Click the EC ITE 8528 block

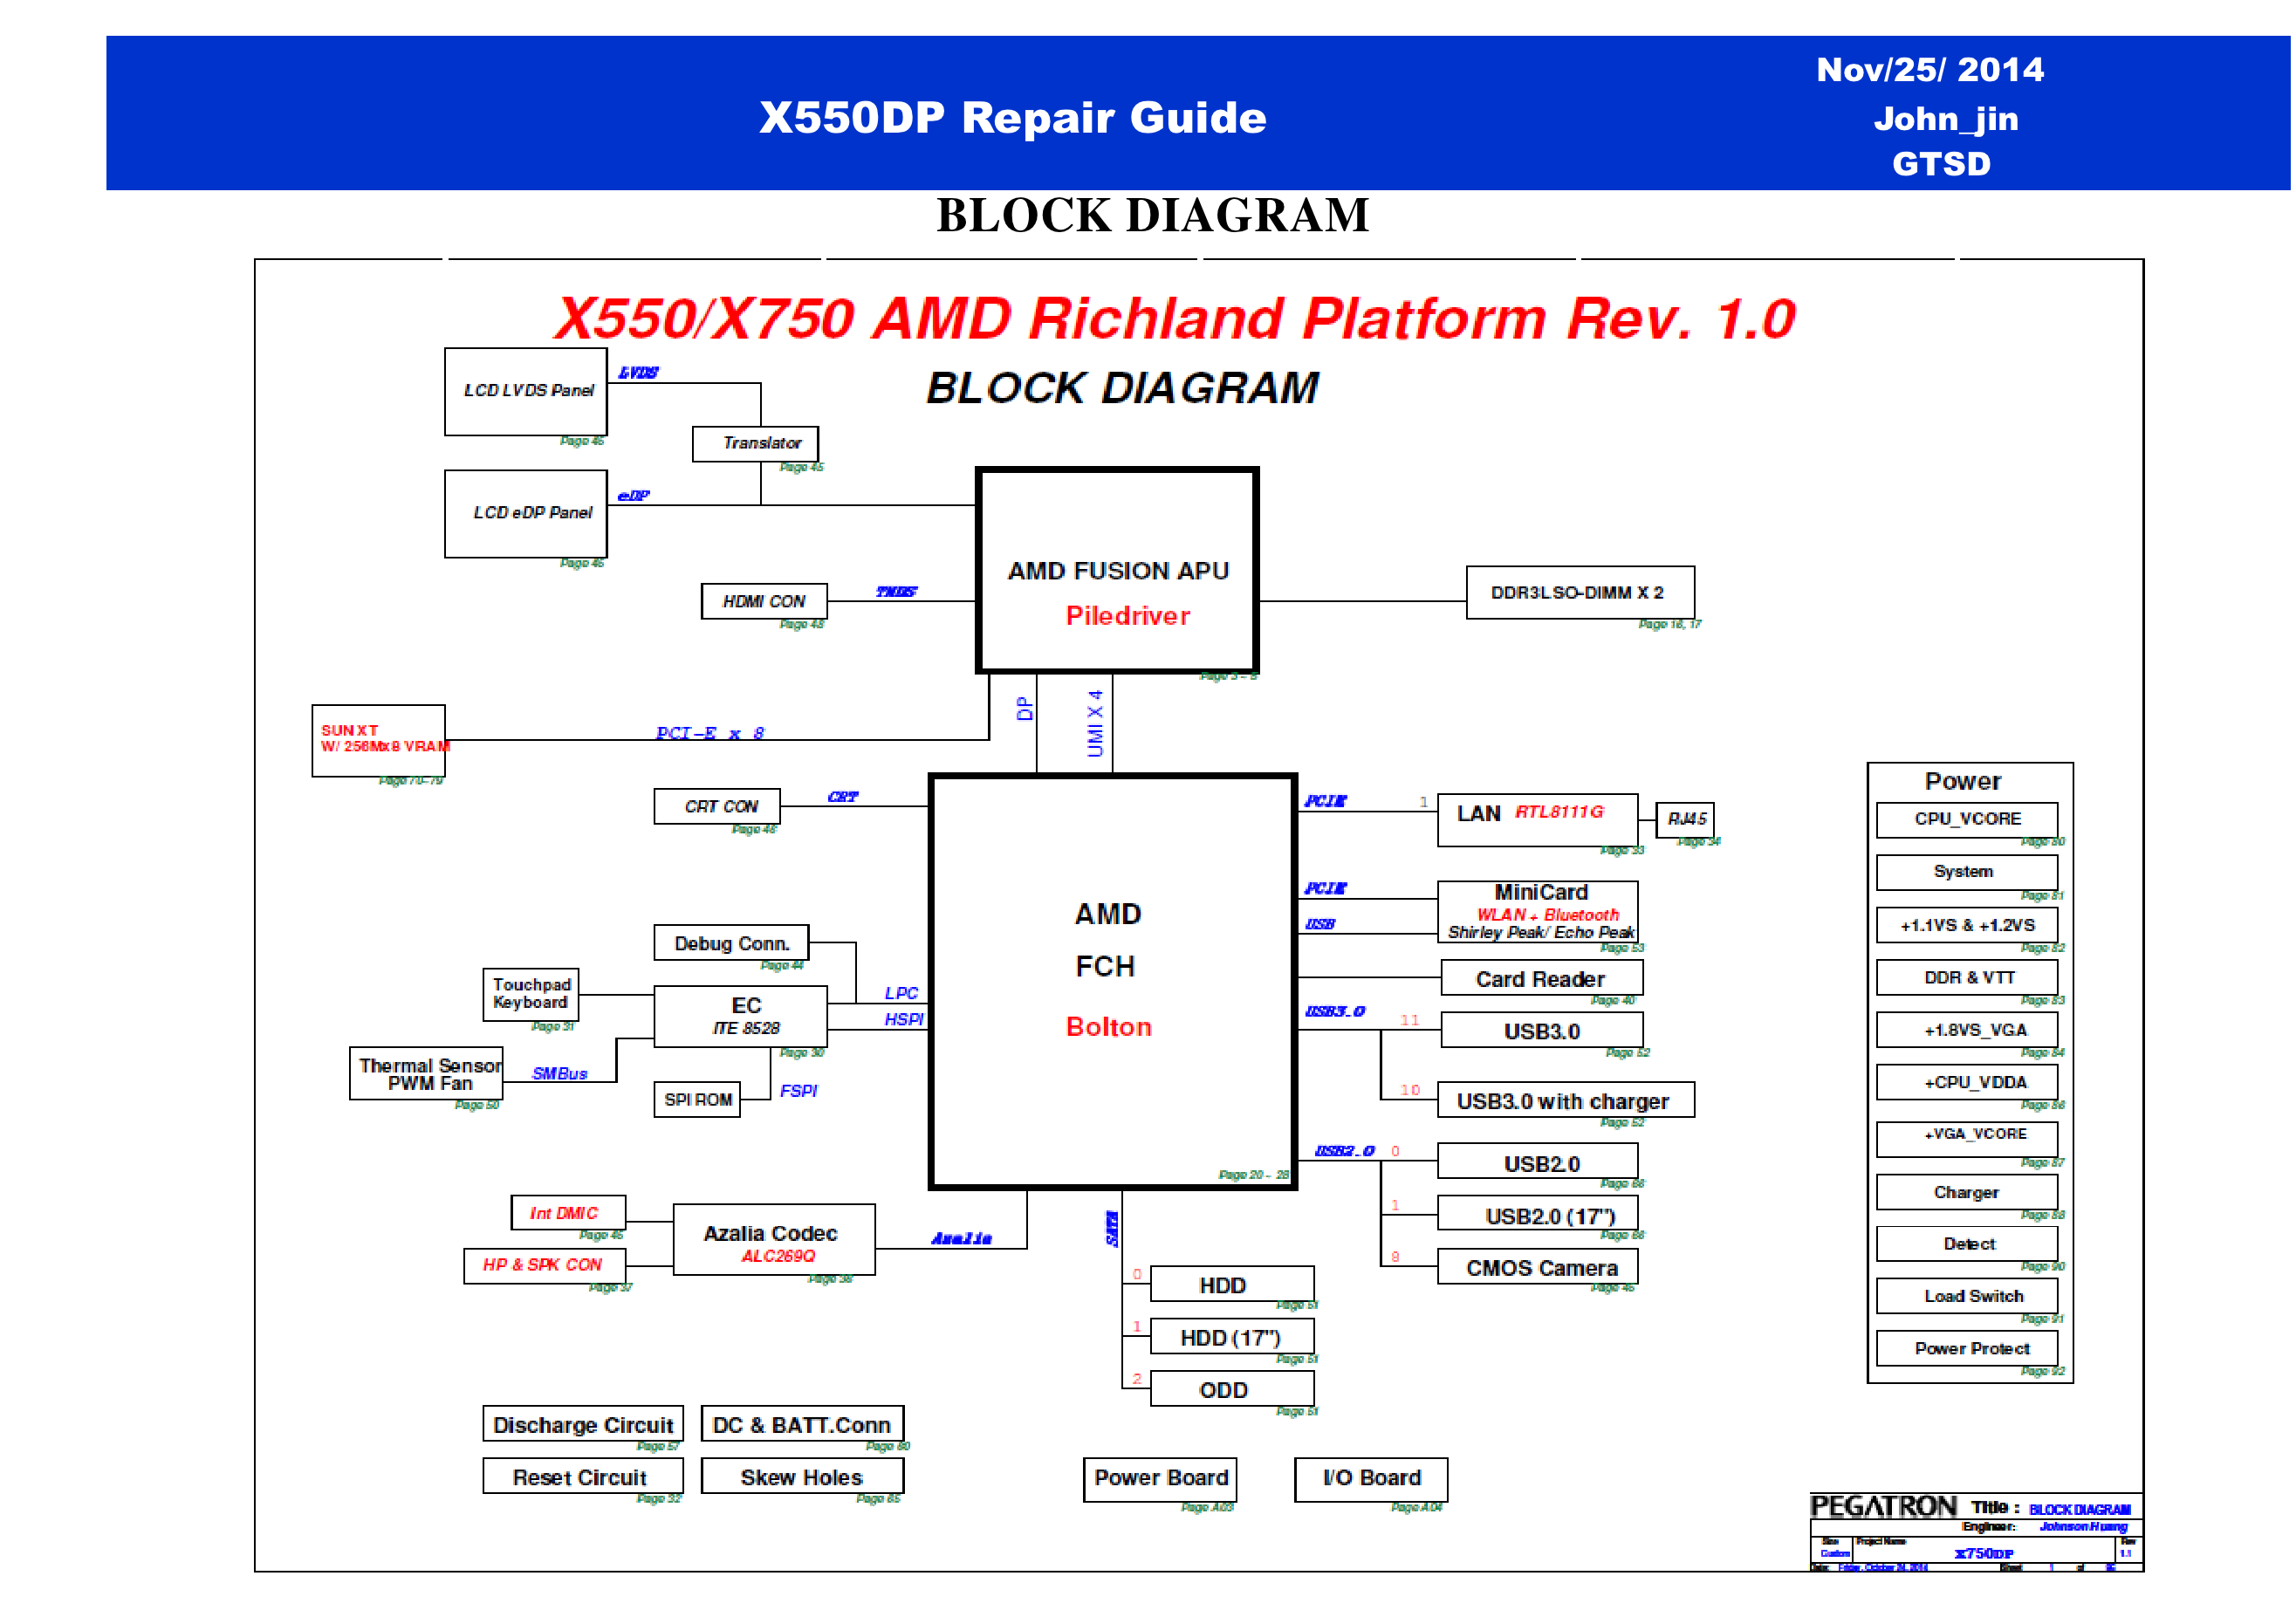click(x=741, y=1016)
